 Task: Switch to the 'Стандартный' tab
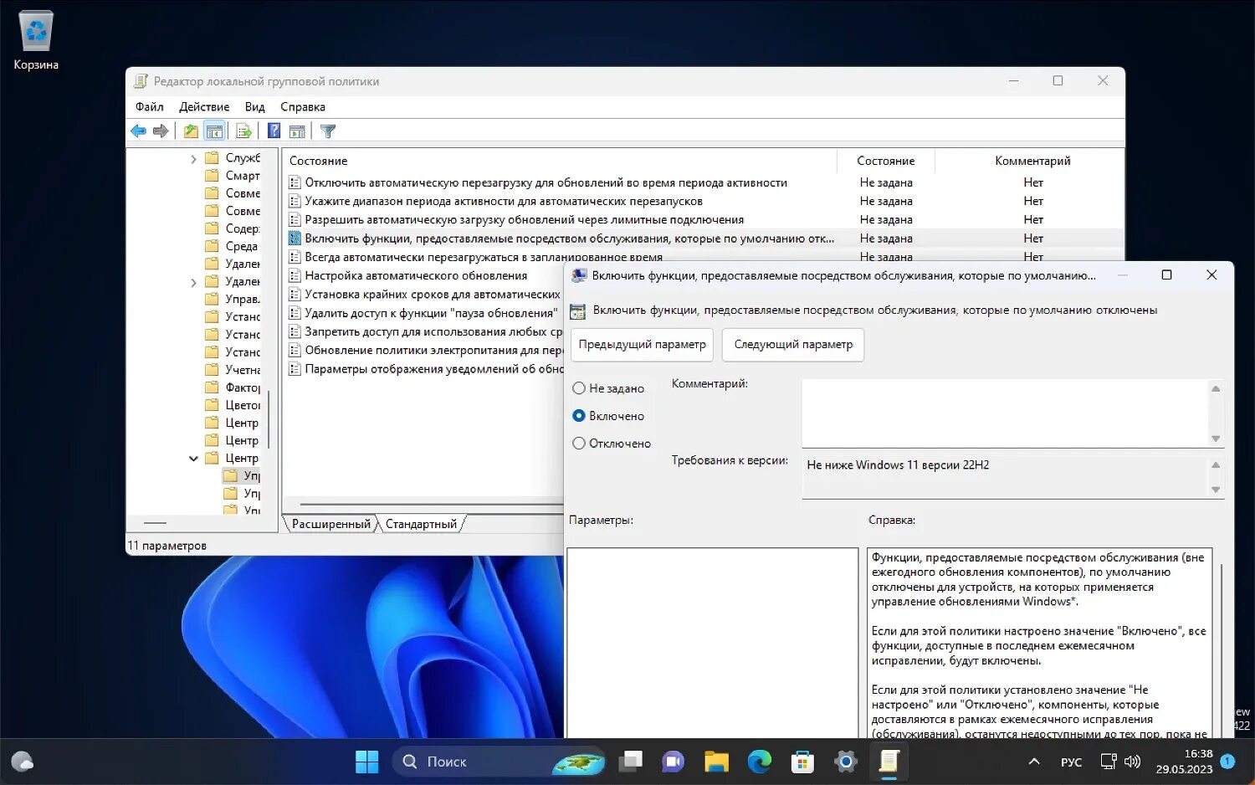click(421, 524)
